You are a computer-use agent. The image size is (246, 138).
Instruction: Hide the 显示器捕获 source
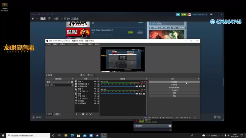click(95, 103)
